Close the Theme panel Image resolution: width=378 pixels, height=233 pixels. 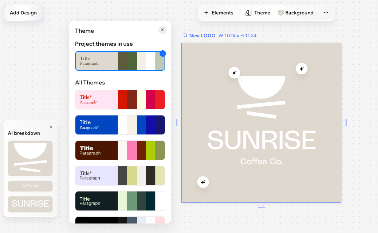(x=162, y=30)
